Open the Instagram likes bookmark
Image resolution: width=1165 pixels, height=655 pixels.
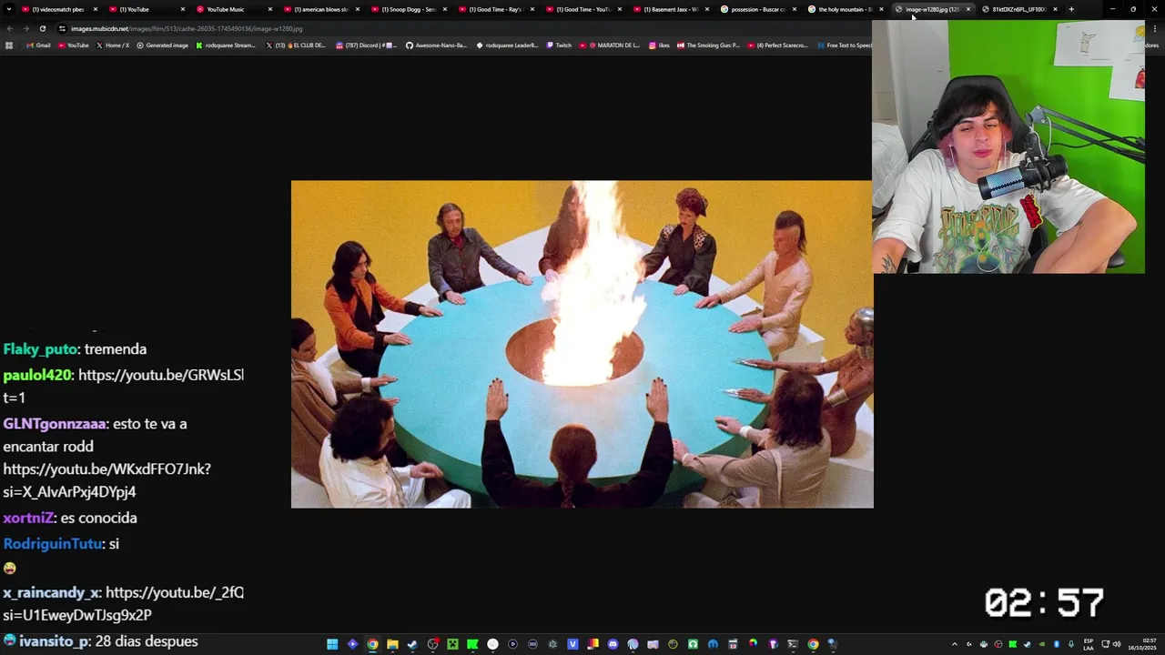(x=659, y=45)
